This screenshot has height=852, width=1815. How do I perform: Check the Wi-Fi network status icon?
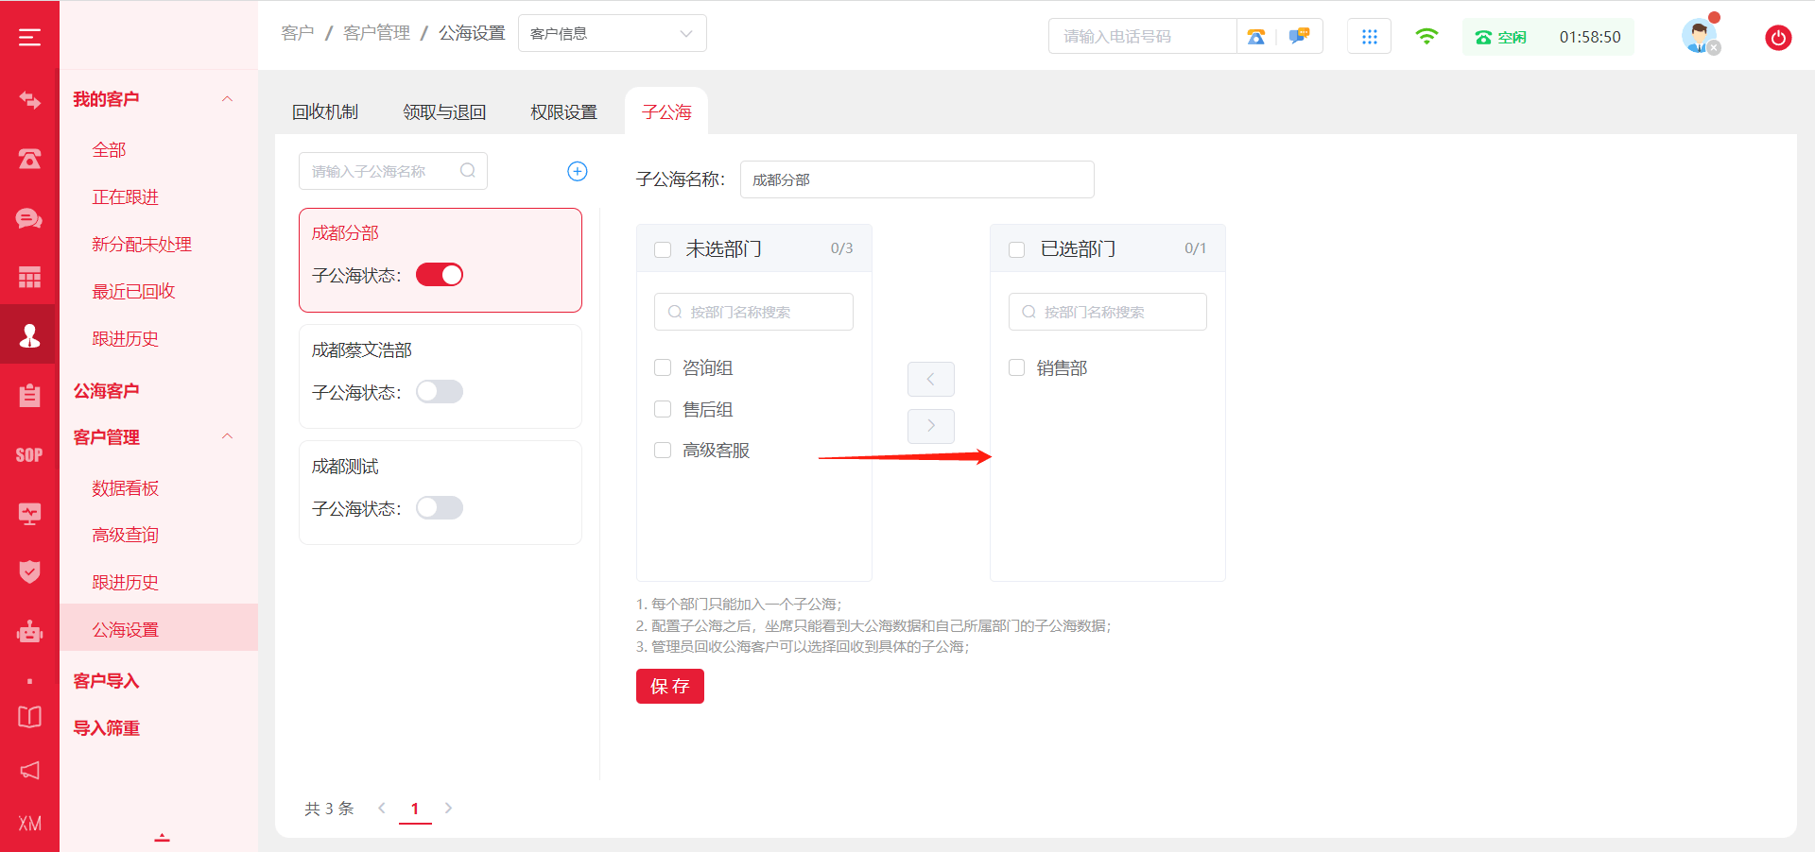(1426, 36)
